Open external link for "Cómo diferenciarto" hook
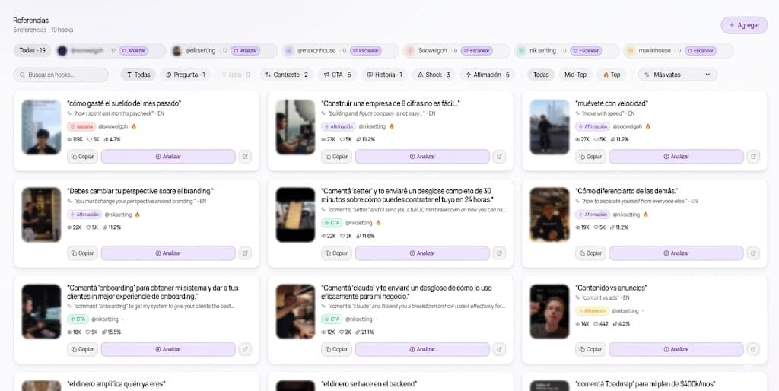 point(753,253)
